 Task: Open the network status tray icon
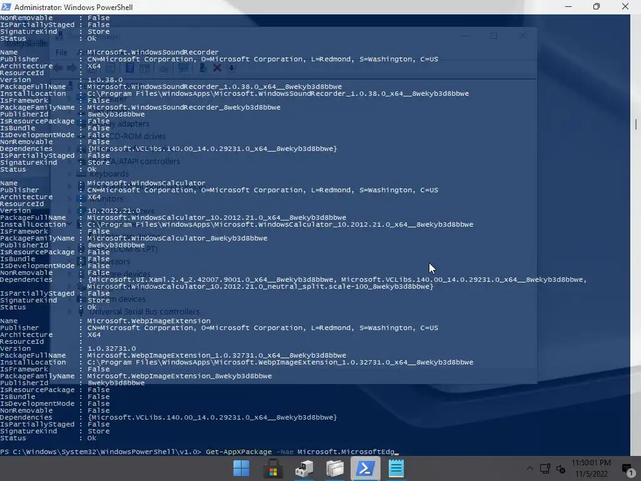coord(545,468)
